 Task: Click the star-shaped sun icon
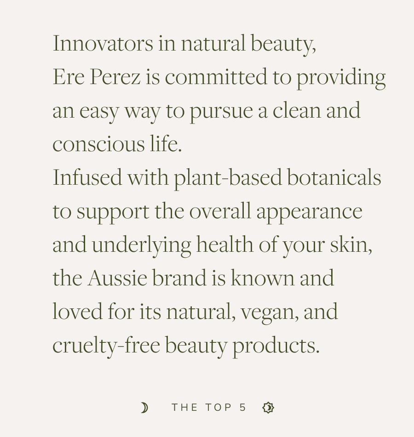tap(268, 408)
